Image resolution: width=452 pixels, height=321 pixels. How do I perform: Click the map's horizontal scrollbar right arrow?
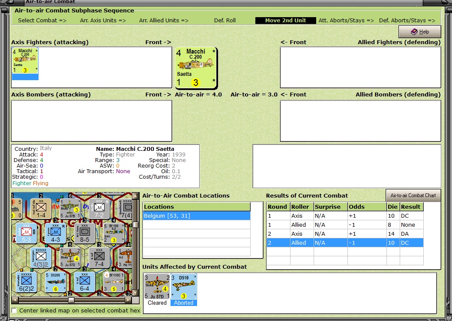click(129, 300)
